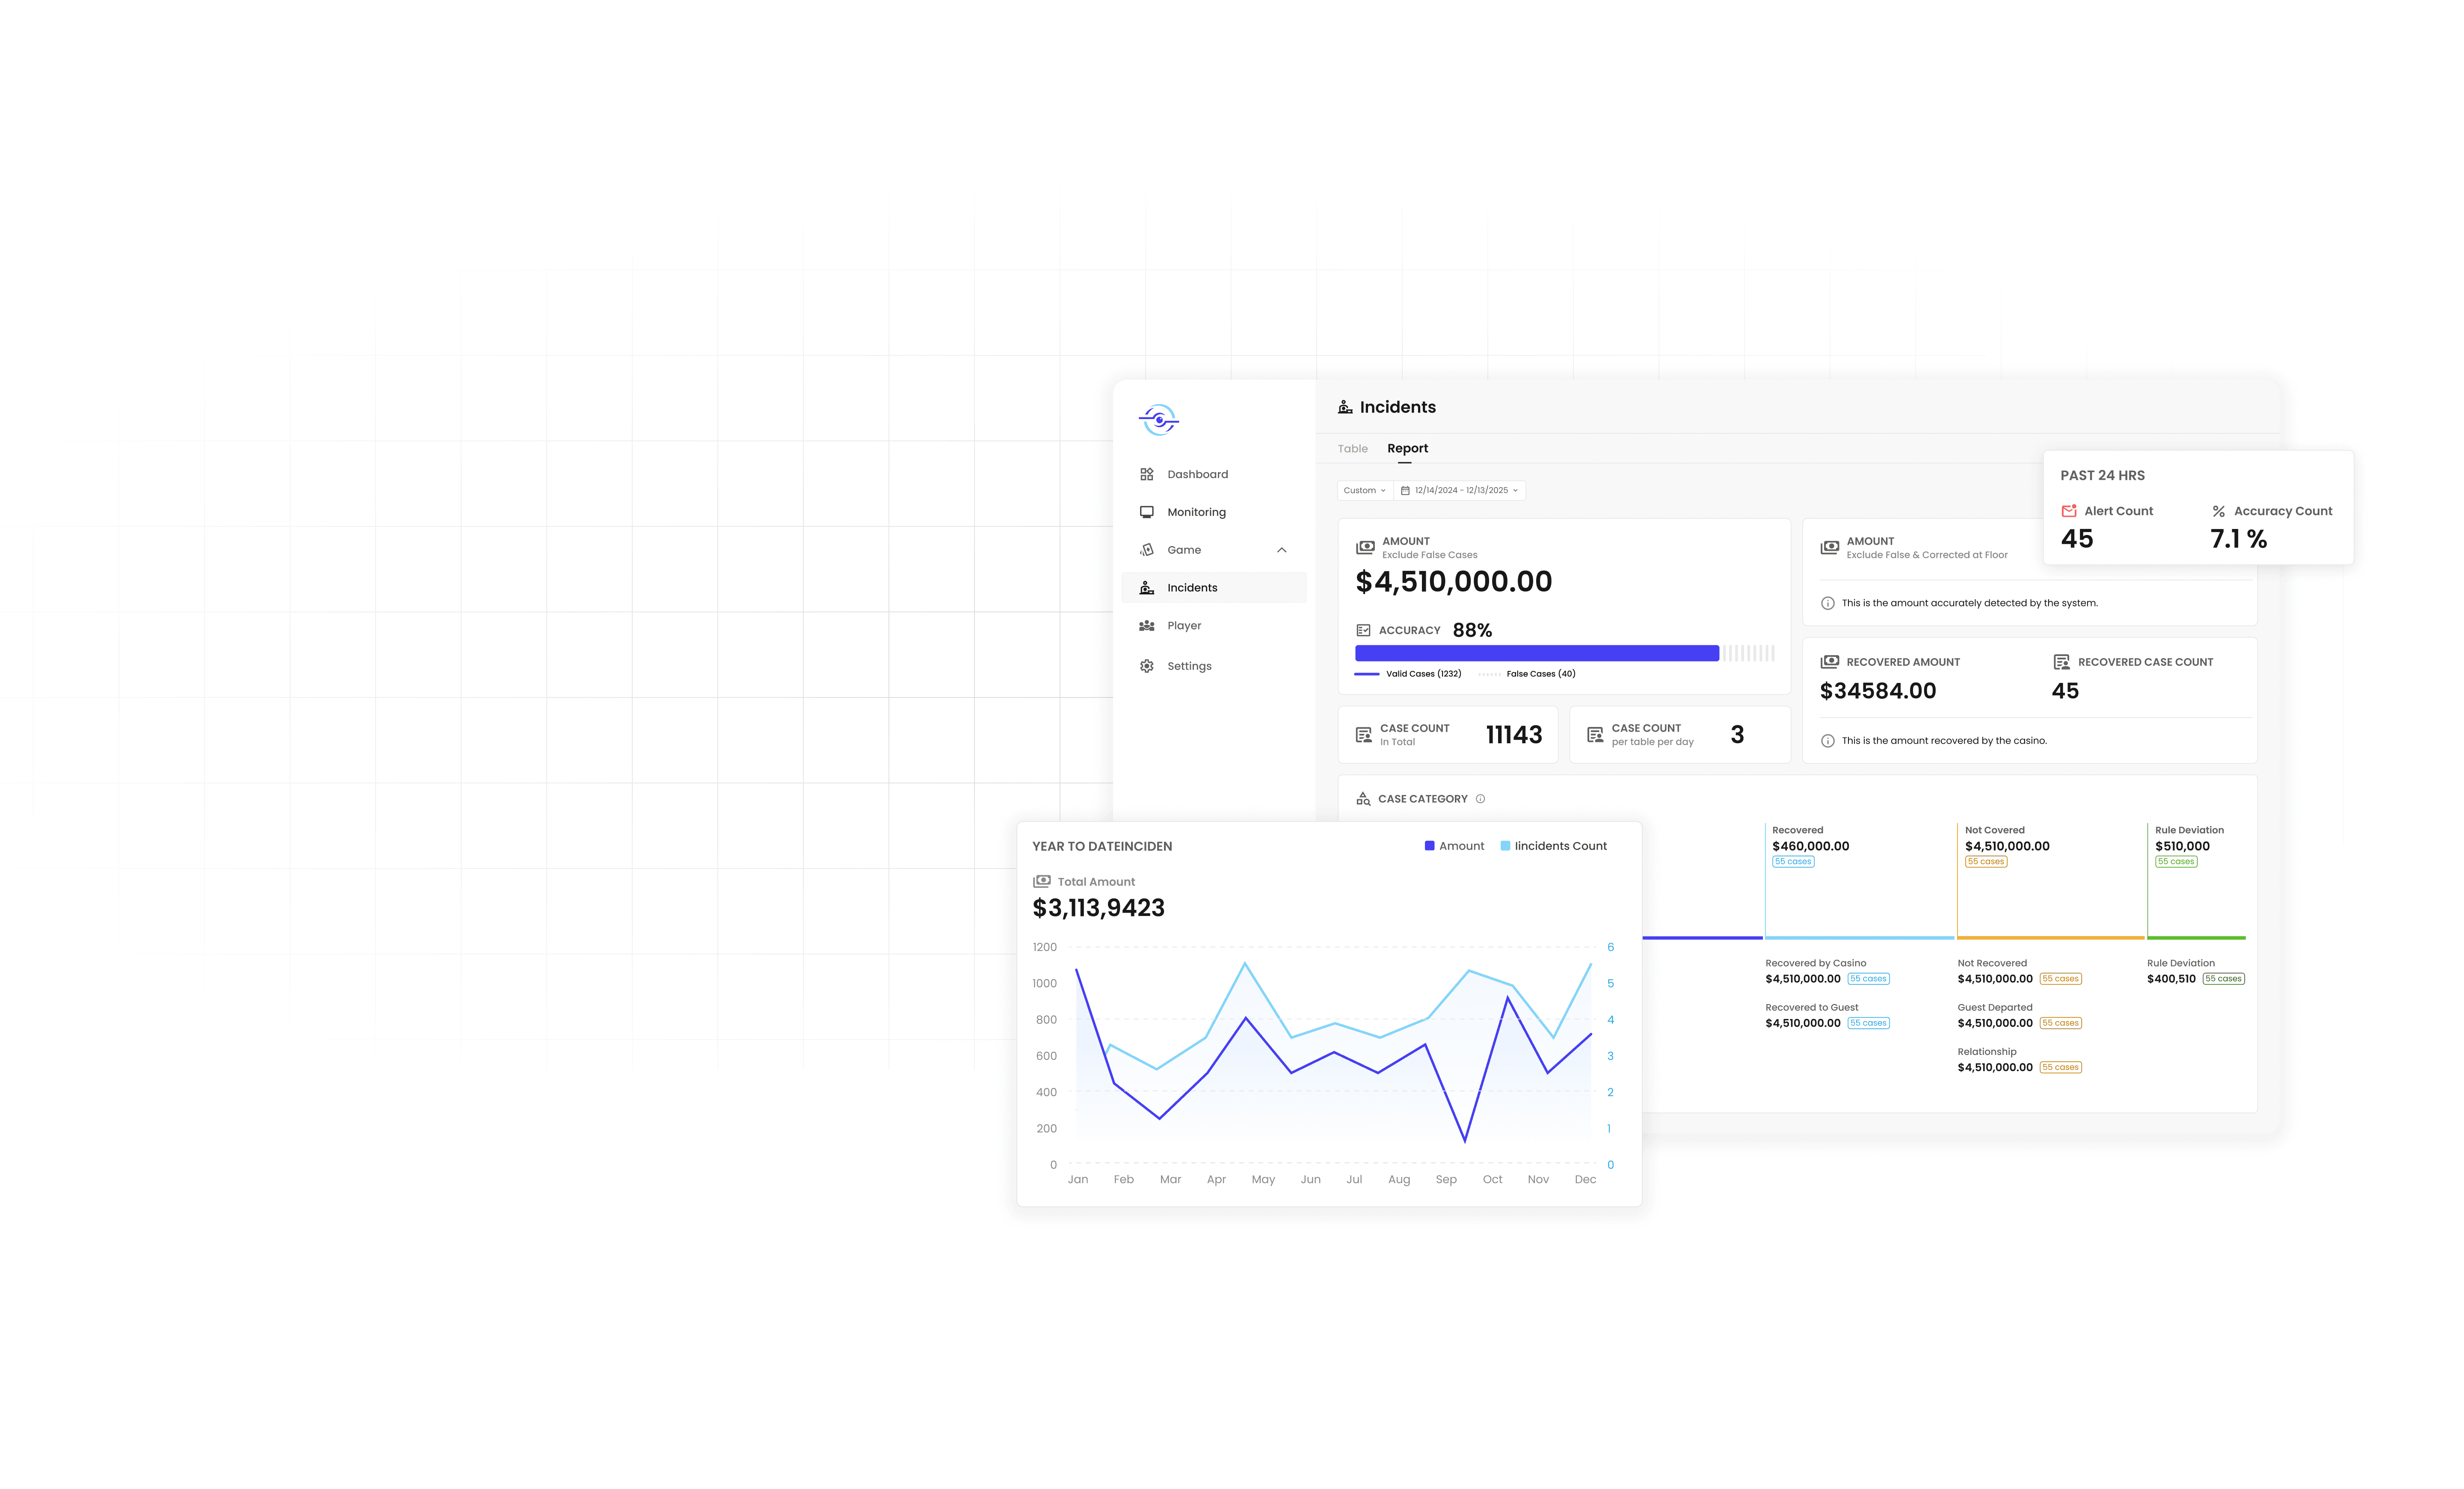This screenshot has height=1489, width=2464.
Task: Select the Report tab
Action: [1407, 449]
